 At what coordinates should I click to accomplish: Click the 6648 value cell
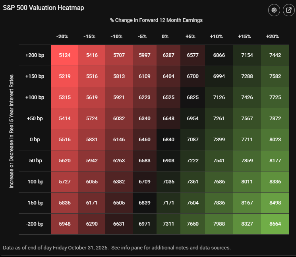168,119
